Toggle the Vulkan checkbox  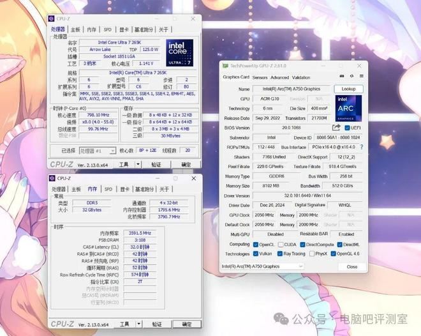256,254
